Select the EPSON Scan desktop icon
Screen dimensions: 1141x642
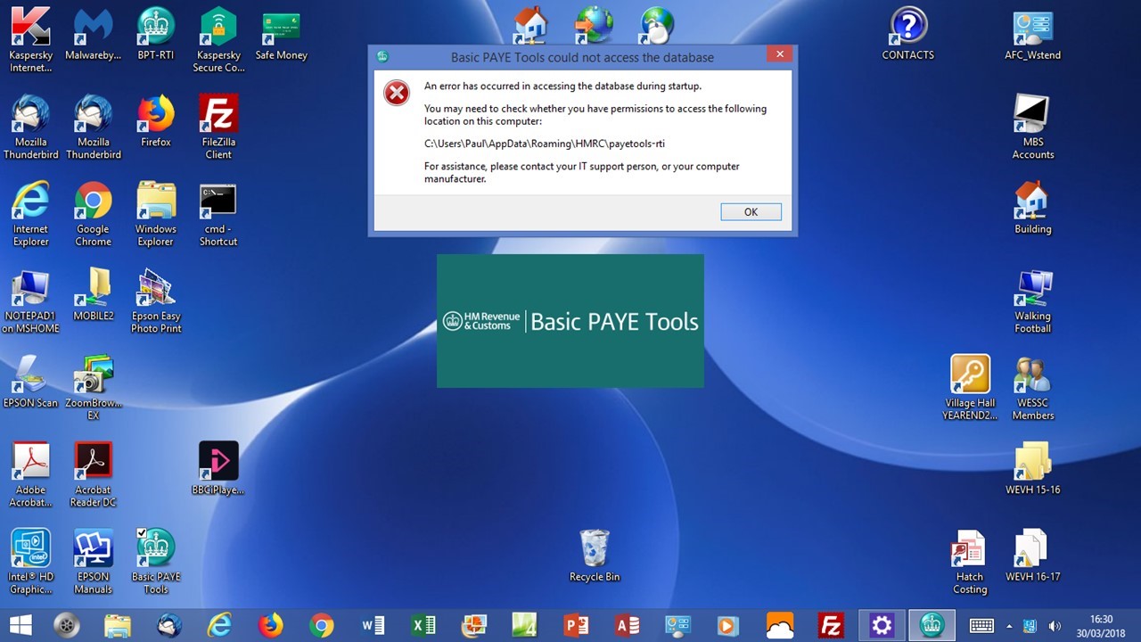pyautogui.click(x=31, y=382)
